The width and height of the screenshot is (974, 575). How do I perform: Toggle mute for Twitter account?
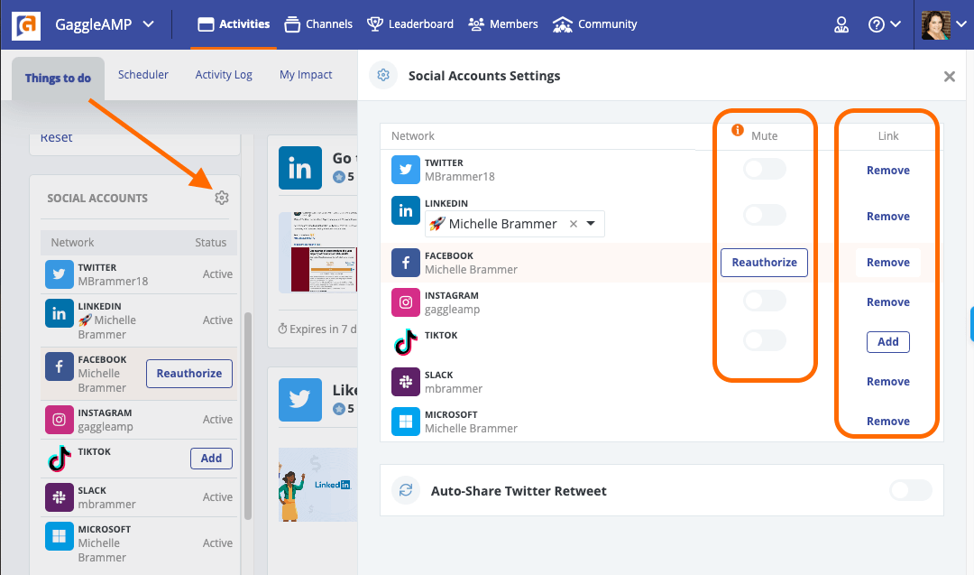click(765, 169)
